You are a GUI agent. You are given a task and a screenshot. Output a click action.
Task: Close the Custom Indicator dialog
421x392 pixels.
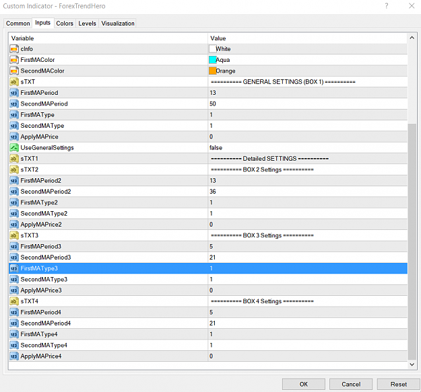[412, 5]
